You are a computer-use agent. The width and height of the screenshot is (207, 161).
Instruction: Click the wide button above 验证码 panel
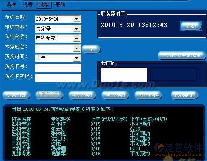(x=182, y=56)
